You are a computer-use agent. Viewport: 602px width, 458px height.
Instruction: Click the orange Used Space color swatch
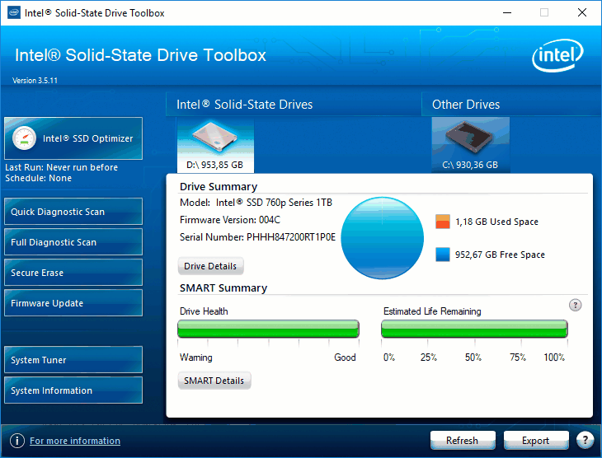coord(443,222)
